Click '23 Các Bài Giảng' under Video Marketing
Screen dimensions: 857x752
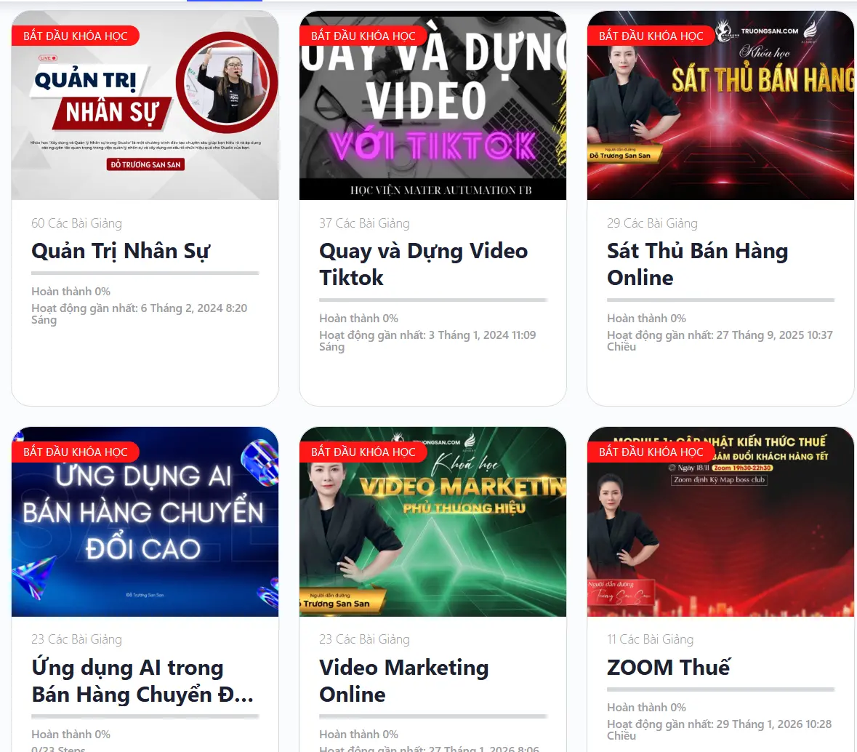click(x=365, y=639)
